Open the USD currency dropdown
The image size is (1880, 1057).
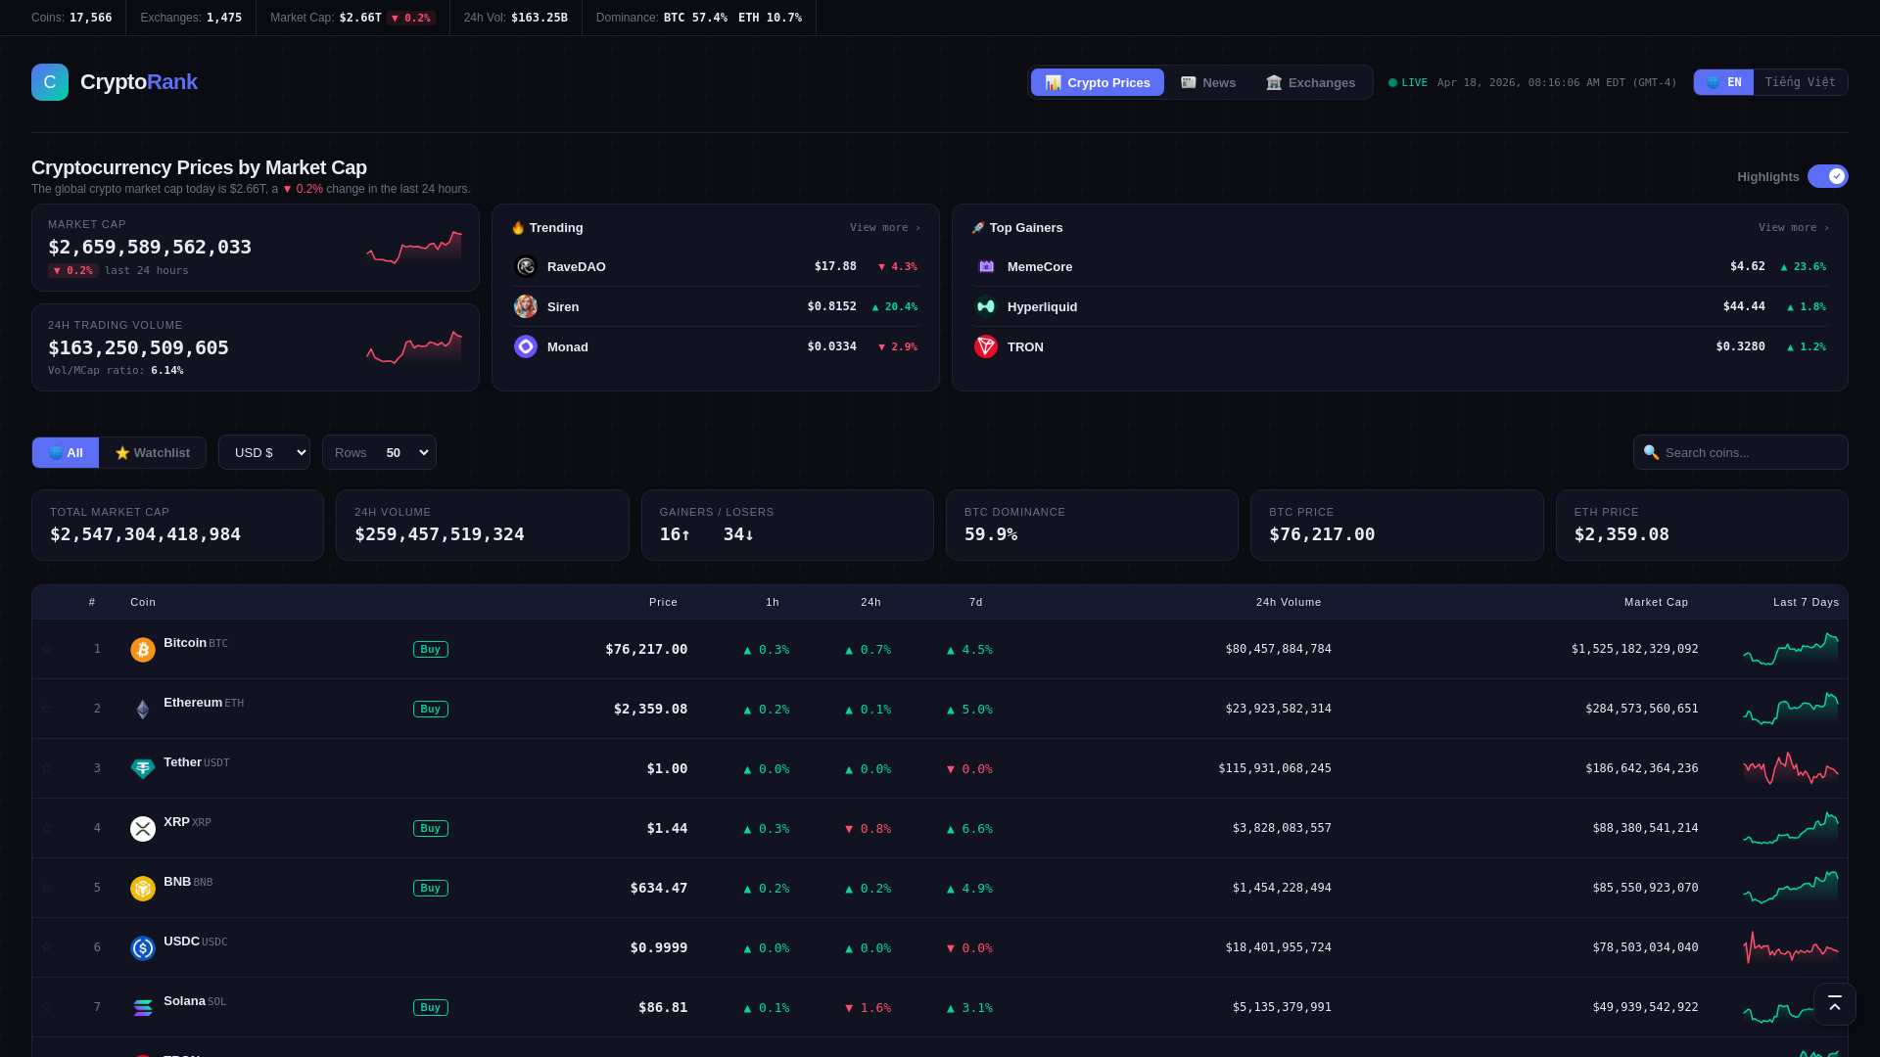coord(263,452)
